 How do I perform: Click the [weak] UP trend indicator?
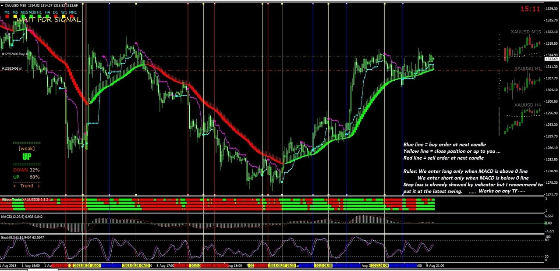pos(27,153)
